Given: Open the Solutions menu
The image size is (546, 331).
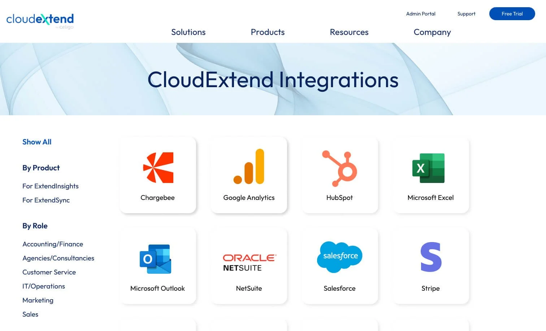Looking at the screenshot, I should (x=188, y=32).
